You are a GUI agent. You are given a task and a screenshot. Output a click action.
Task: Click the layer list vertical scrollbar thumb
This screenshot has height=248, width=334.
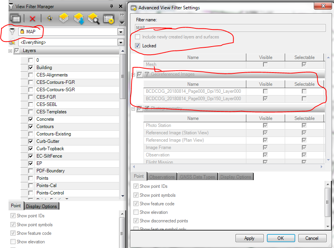tap(123, 76)
